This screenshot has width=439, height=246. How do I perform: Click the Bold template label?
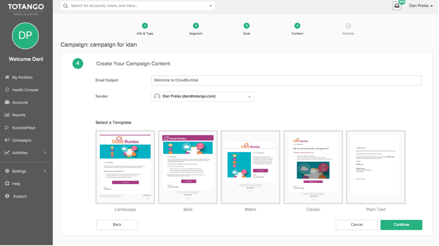coord(188,209)
